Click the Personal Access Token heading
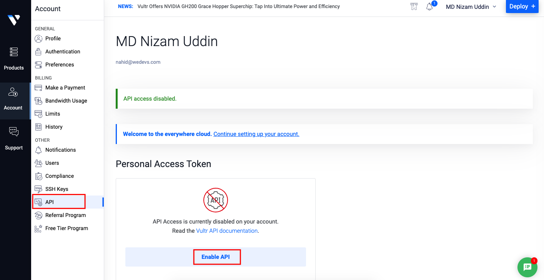 point(163,164)
